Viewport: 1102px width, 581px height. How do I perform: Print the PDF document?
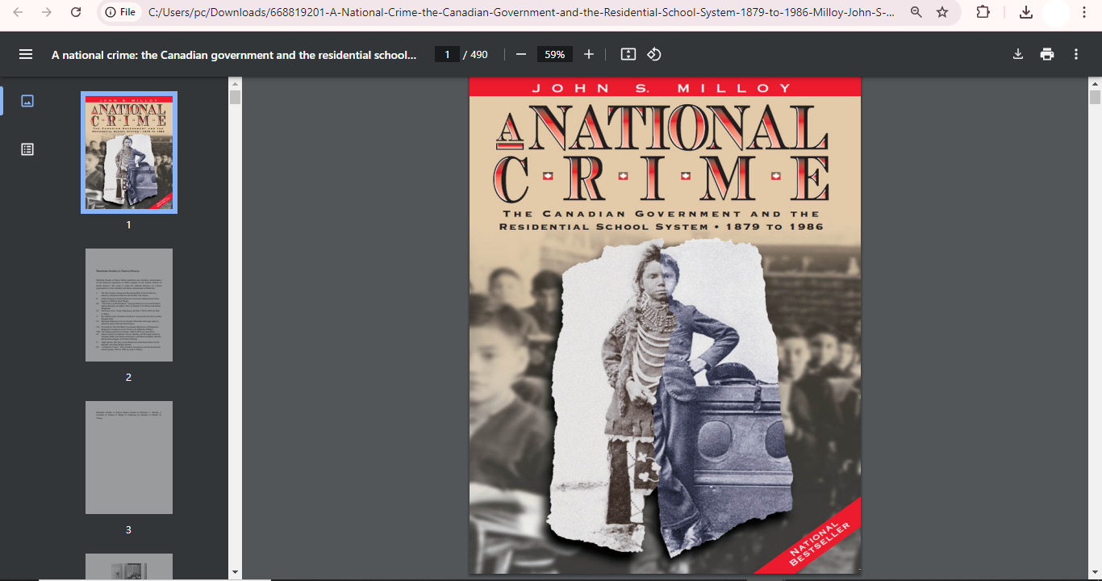click(x=1047, y=54)
